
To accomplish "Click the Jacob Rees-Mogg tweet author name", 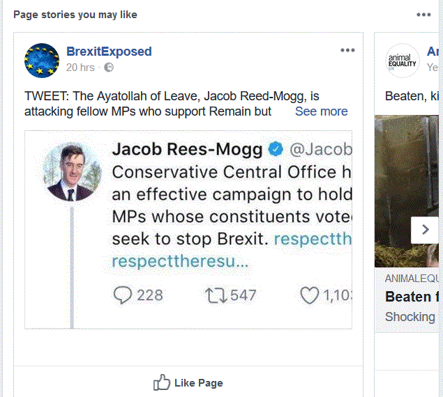I will [187, 149].
